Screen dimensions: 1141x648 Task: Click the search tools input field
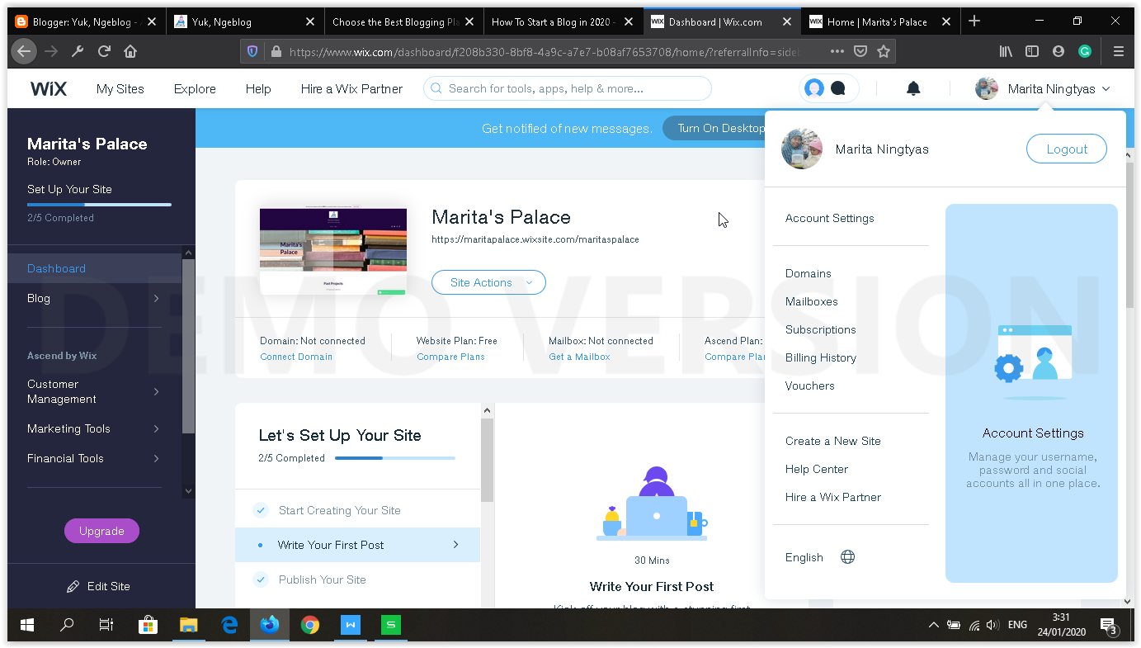pos(567,88)
